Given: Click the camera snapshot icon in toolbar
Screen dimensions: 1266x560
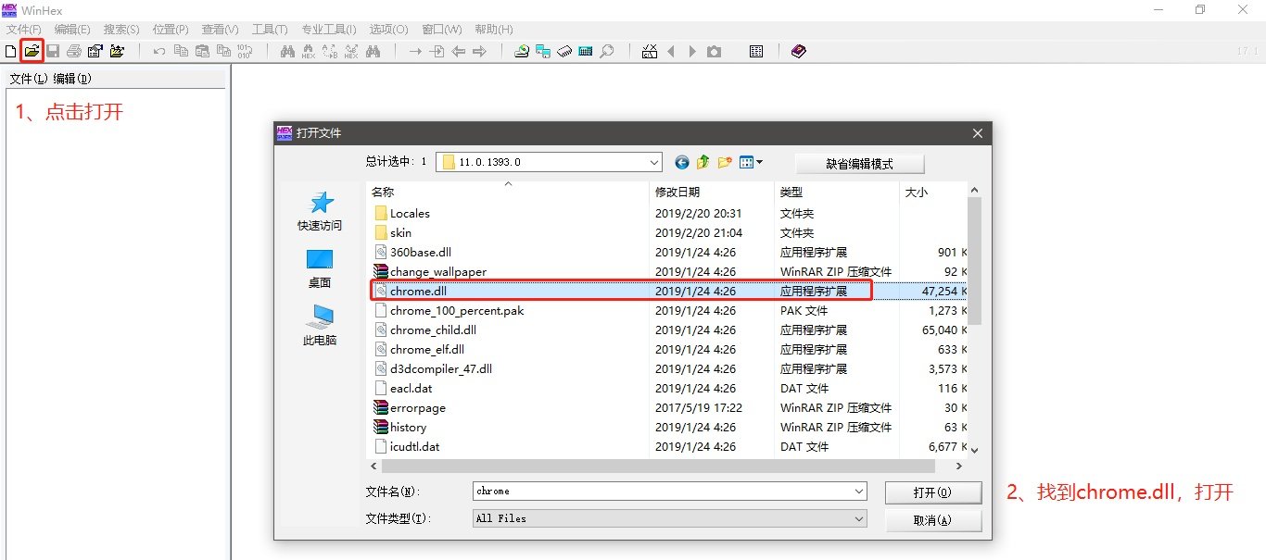Looking at the screenshot, I should pyautogui.click(x=714, y=51).
